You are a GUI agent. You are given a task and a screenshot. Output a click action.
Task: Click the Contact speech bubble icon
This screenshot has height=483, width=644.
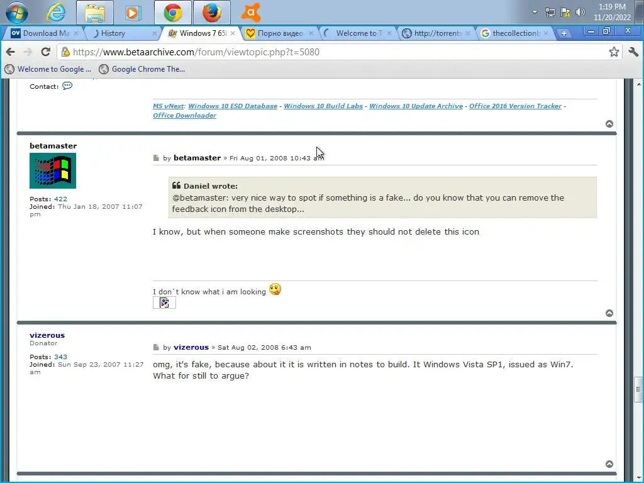[67, 86]
